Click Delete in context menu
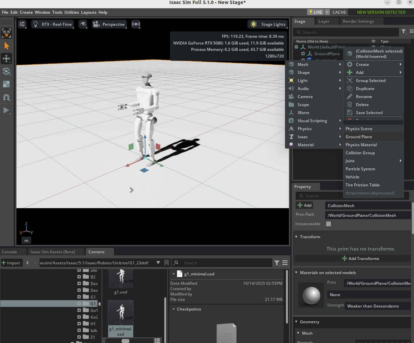Viewport: 414px width, 343px height. click(373, 105)
